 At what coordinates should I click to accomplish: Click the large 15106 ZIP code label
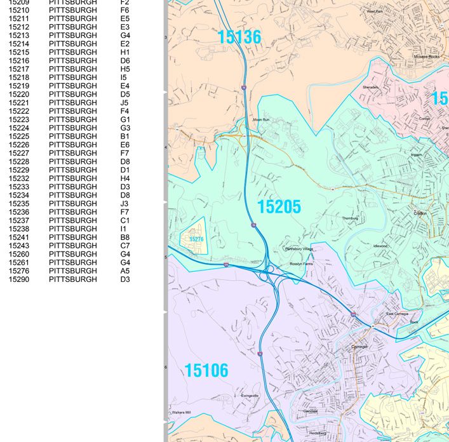click(x=206, y=370)
